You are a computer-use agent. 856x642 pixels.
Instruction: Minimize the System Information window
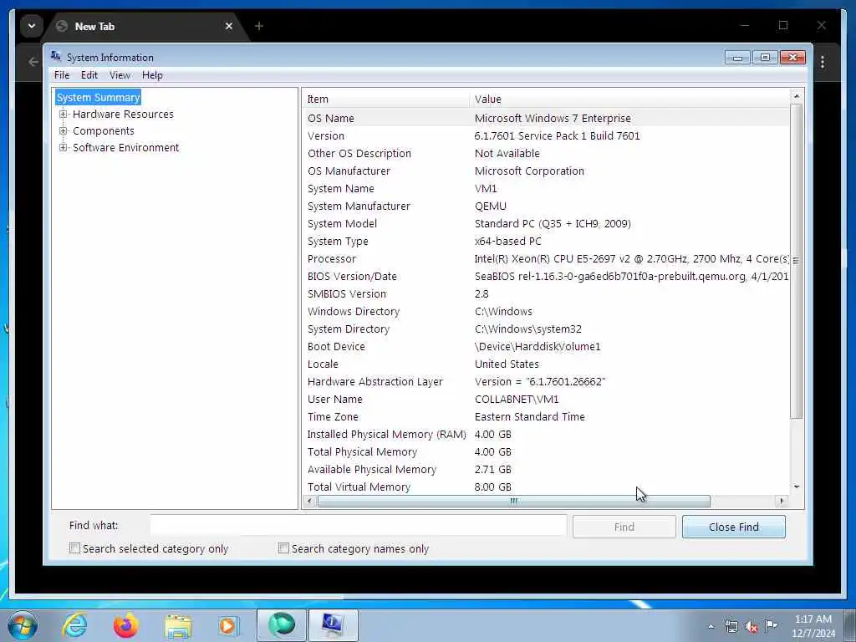pos(737,58)
